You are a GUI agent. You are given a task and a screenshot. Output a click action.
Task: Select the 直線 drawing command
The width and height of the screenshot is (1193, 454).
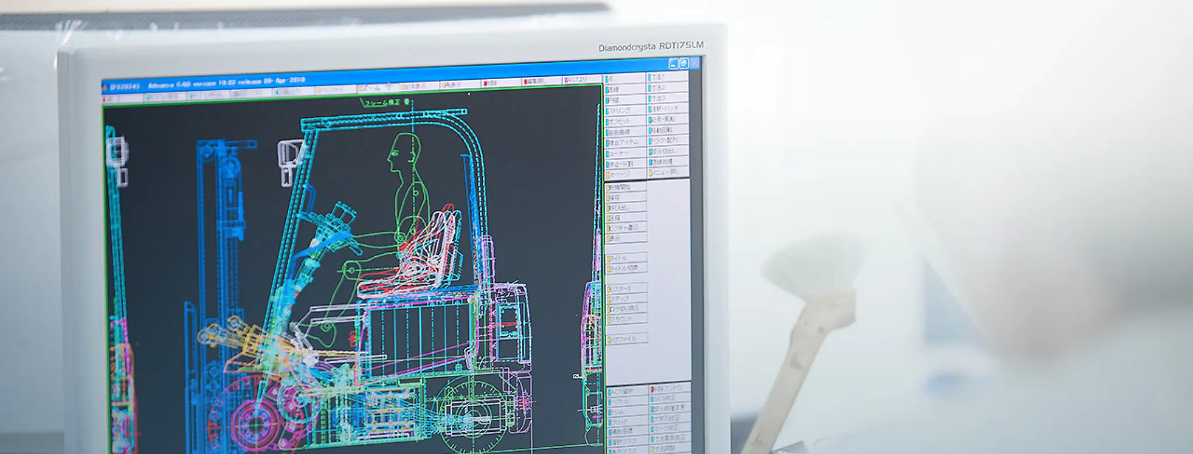click(625, 89)
